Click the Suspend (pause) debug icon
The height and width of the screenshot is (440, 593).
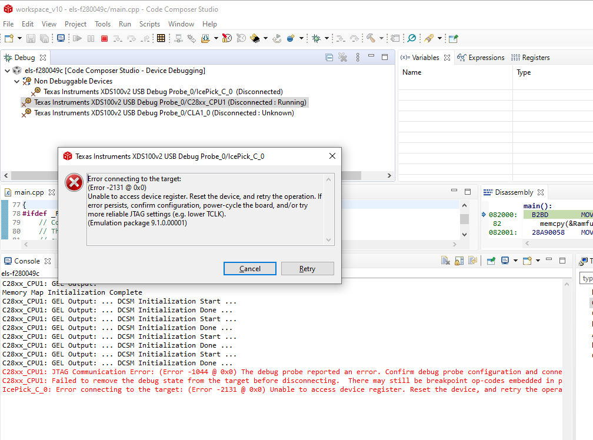click(x=91, y=38)
